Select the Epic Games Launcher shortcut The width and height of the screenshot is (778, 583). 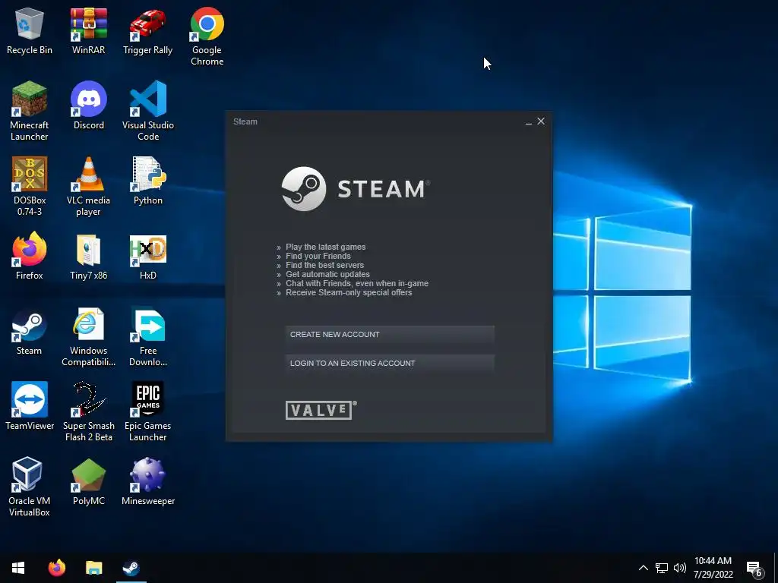pos(148,411)
